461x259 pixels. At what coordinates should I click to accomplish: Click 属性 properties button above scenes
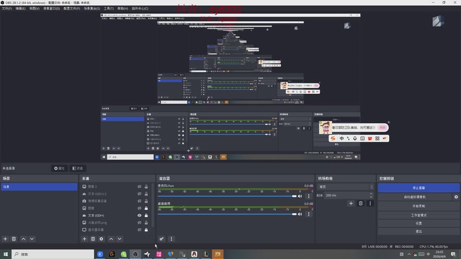coord(59,168)
